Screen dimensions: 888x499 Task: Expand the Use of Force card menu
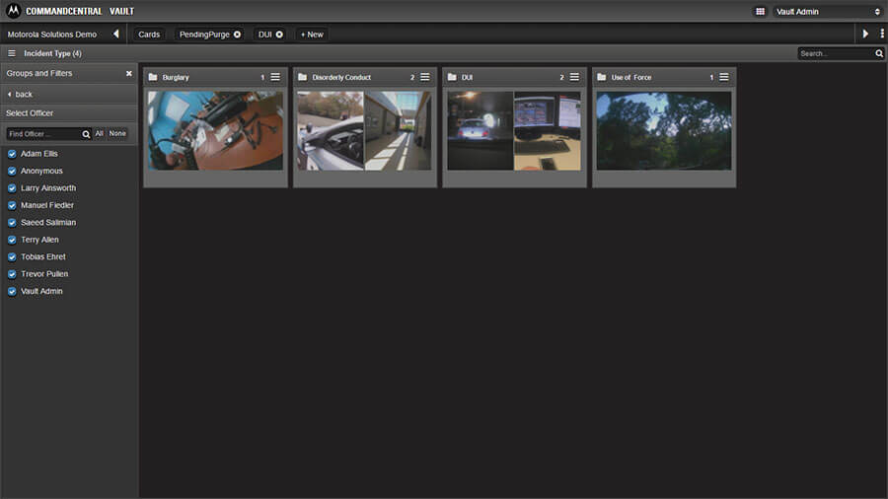724,77
